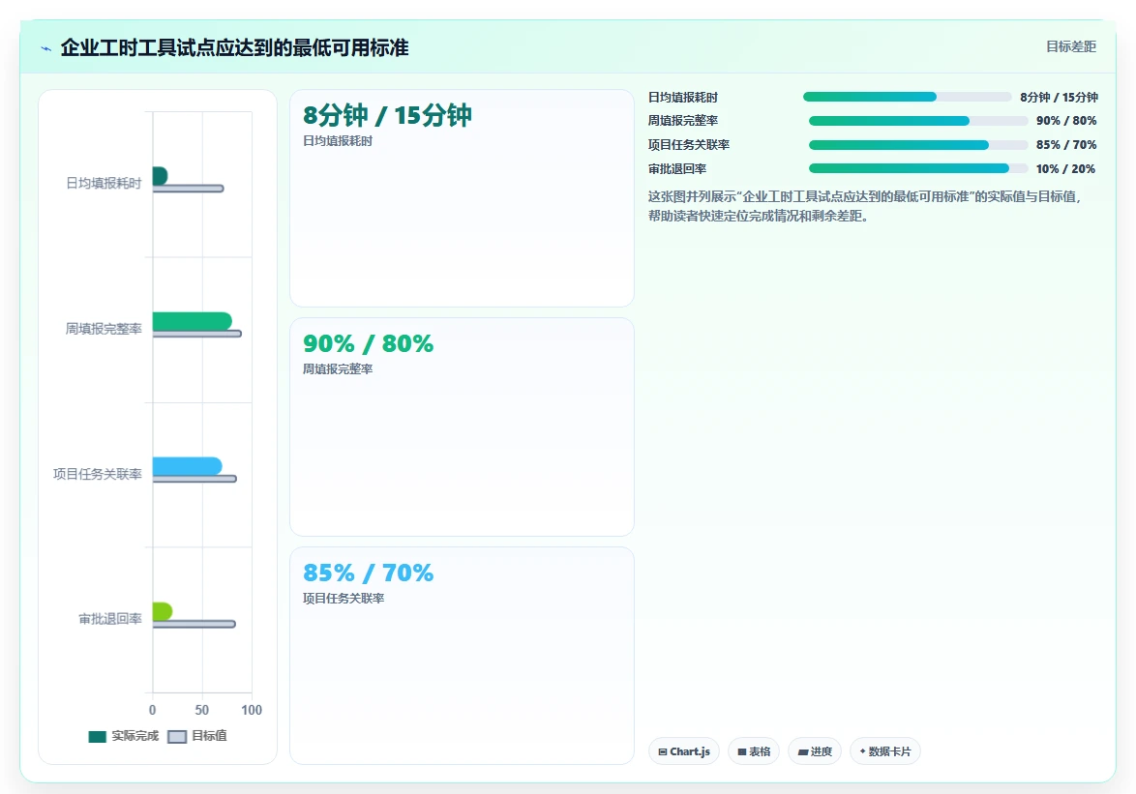Click the 审批退回率 progress bar
The image size is (1136, 794).
pos(918,168)
